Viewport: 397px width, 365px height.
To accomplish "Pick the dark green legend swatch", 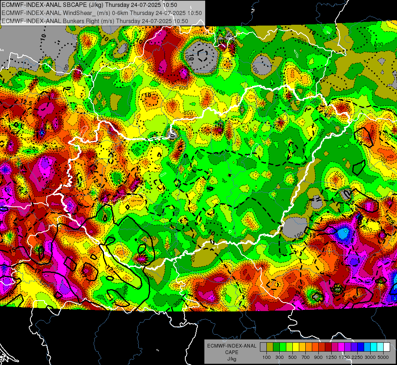I will pyautogui.click(x=276, y=347).
